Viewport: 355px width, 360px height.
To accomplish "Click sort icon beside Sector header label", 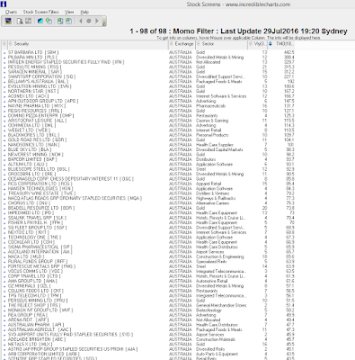I will (199, 44).
